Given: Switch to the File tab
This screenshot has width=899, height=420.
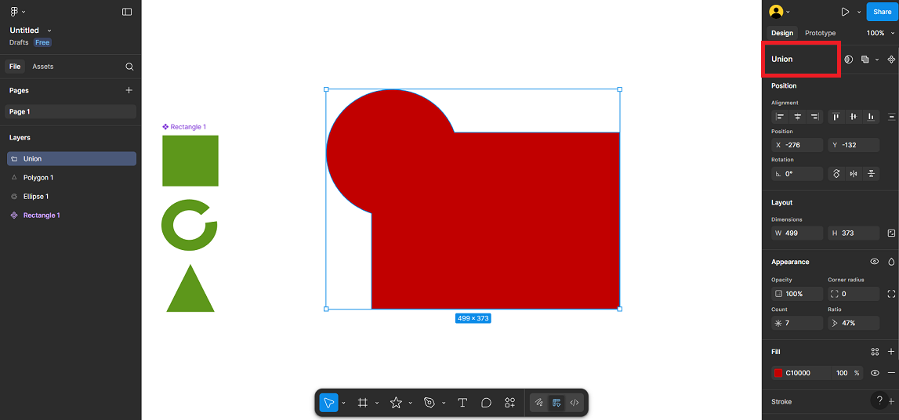Looking at the screenshot, I should tap(15, 67).
